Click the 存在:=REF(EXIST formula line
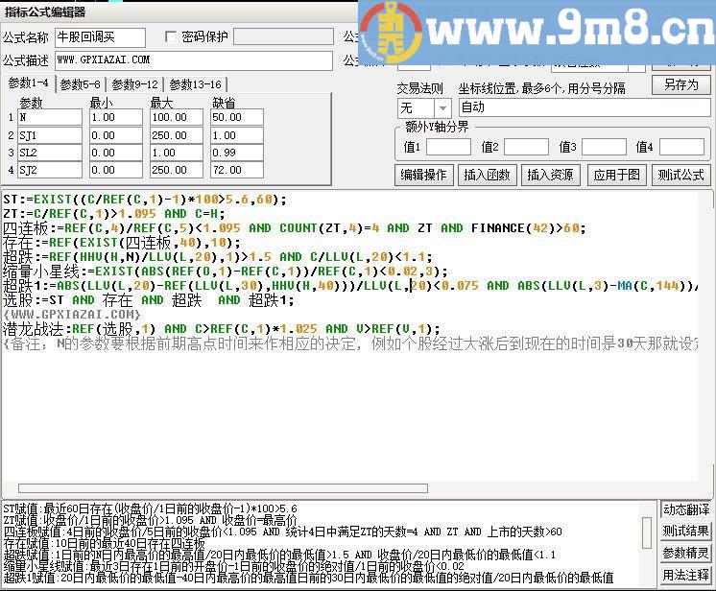This screenshot has height=591, width=716. [122, 243]
